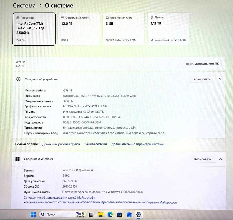Open Outlook mail icon in the taskbar

point(129,214)
